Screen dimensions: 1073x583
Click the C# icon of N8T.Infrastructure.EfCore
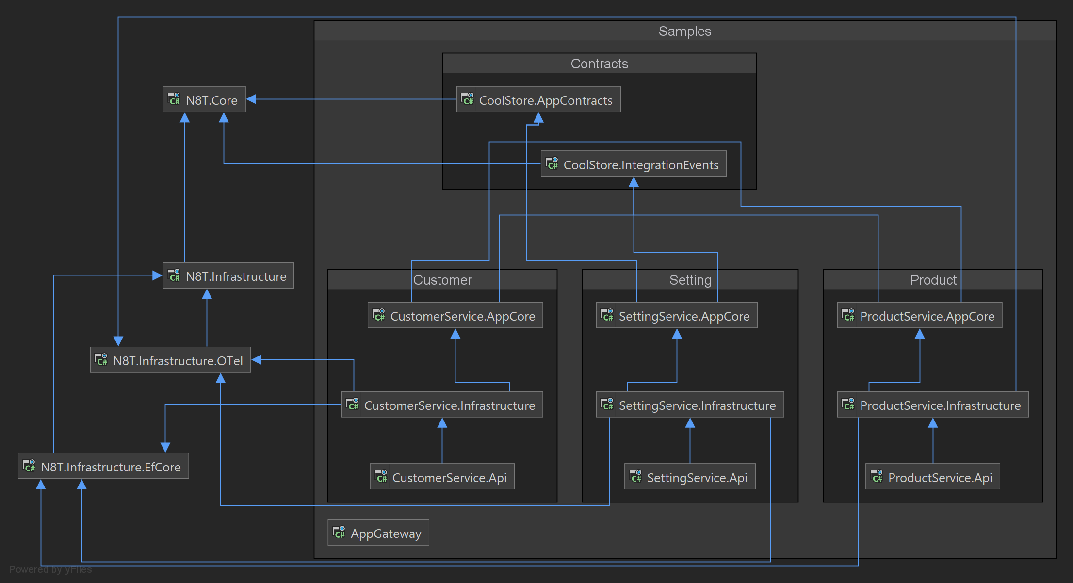coord(29,466)
